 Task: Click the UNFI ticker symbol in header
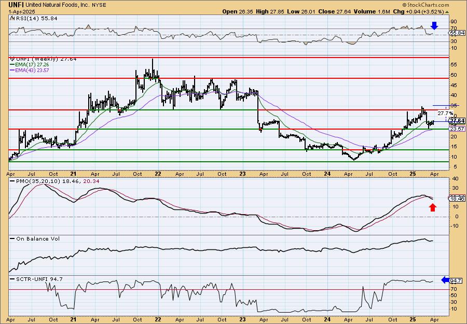pos(16,5)
